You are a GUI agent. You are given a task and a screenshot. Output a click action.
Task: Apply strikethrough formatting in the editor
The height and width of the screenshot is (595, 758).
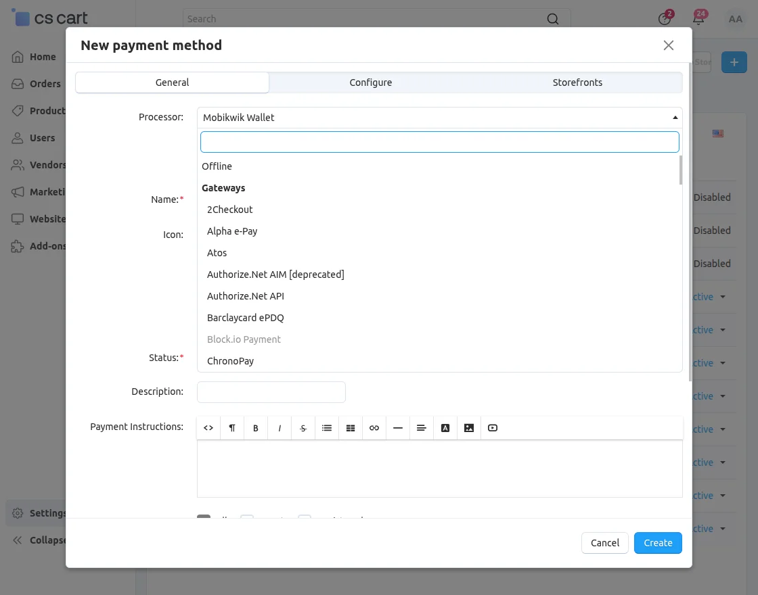(303, 428)
